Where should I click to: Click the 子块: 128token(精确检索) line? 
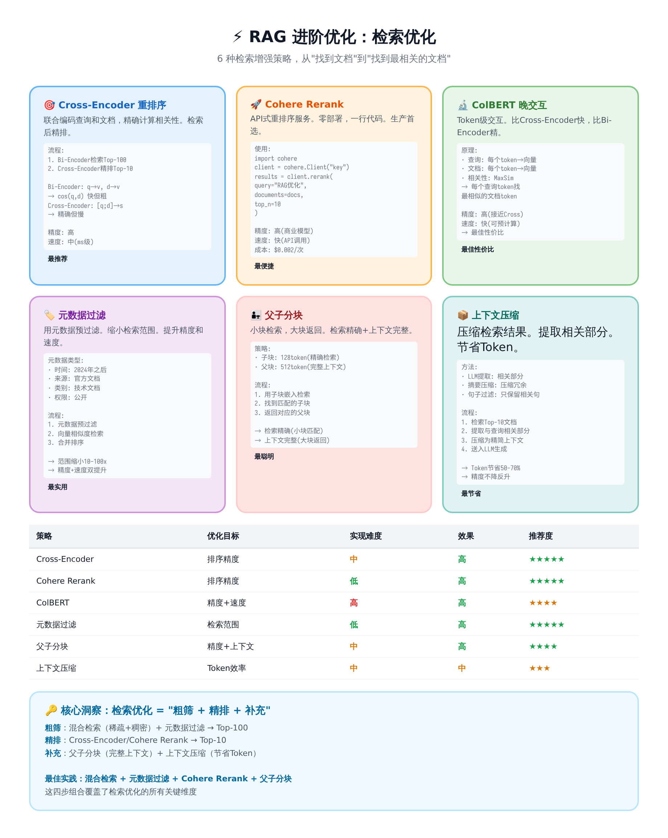click(x=297, y=358)
